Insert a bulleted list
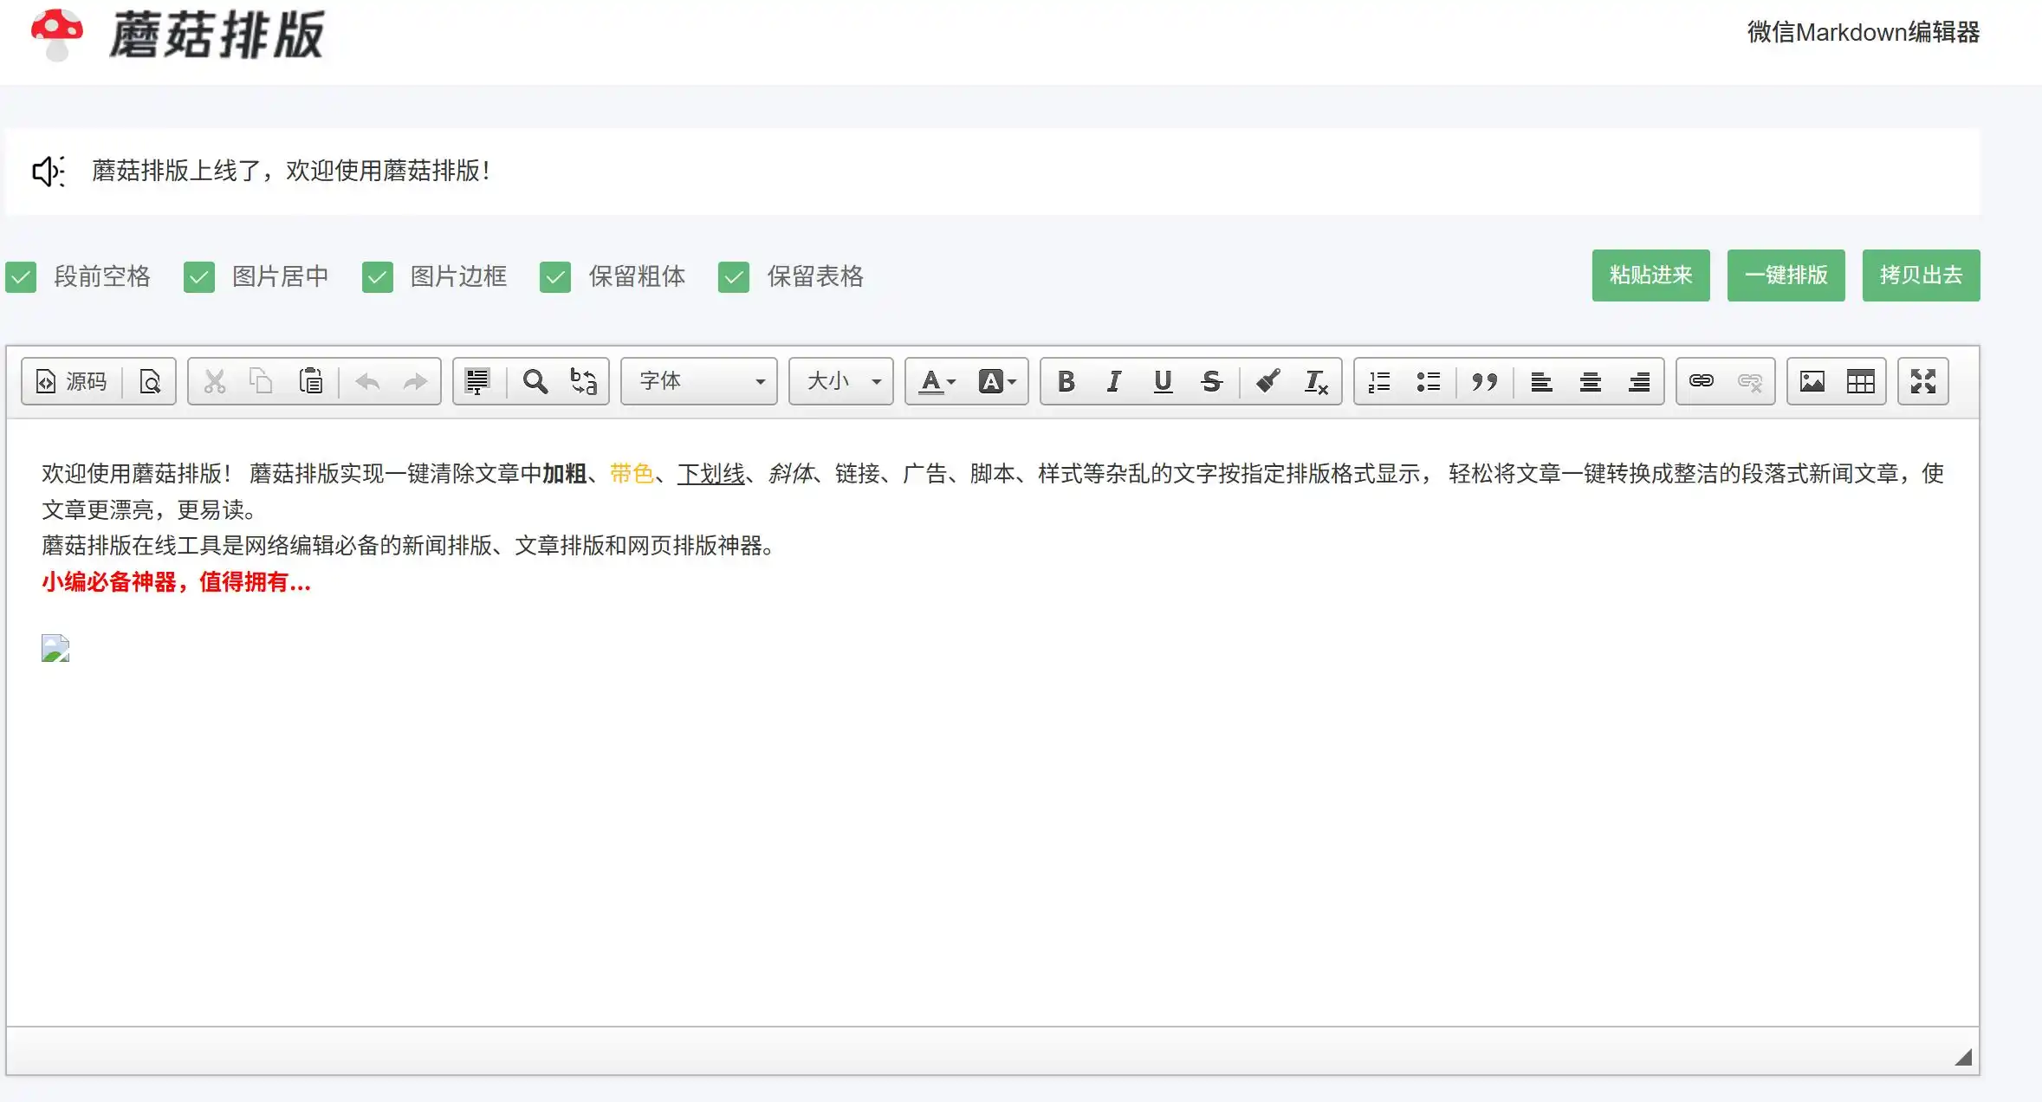Screen dimensions: 2042x1102 coord(1428,381)
